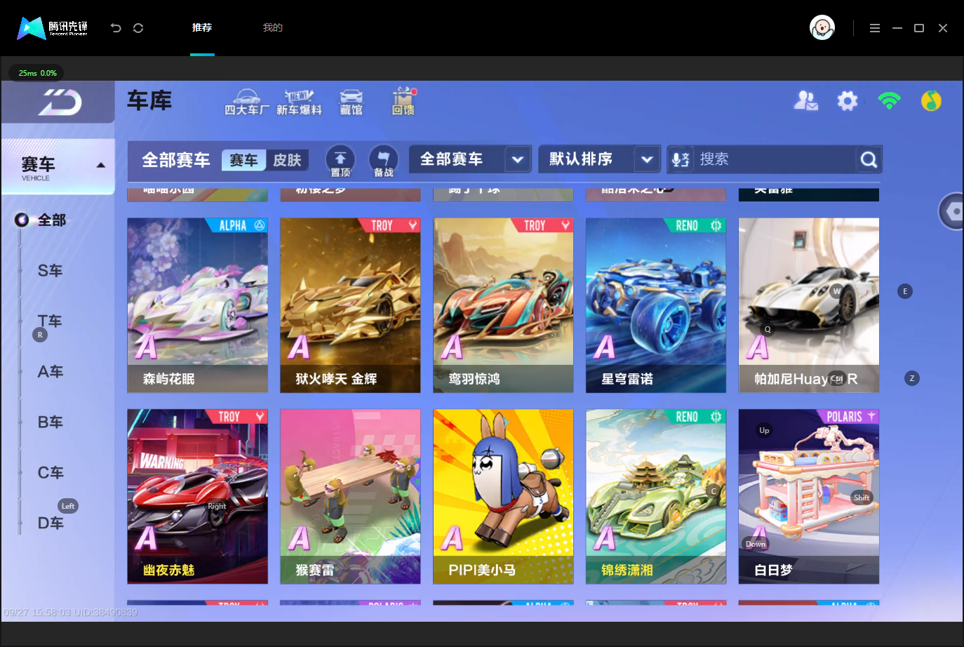
Task: Open the 四大车厂 icon
Action: (247, 102)
